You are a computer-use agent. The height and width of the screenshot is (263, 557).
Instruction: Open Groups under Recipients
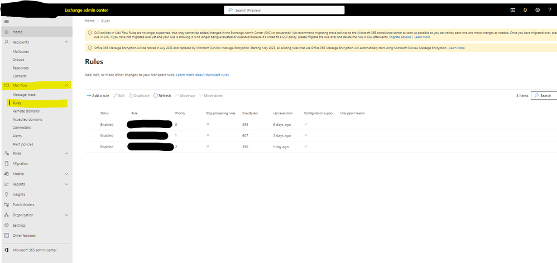tap(18, 60)
